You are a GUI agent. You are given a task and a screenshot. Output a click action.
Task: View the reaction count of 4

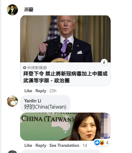(107, 143)
